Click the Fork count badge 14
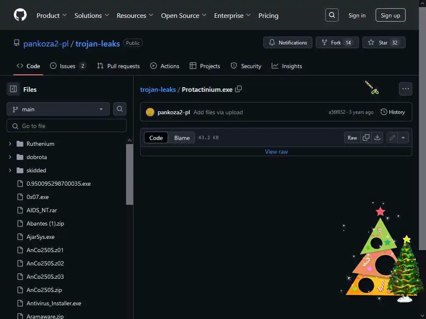426x319 pixels. click(348, 43)
